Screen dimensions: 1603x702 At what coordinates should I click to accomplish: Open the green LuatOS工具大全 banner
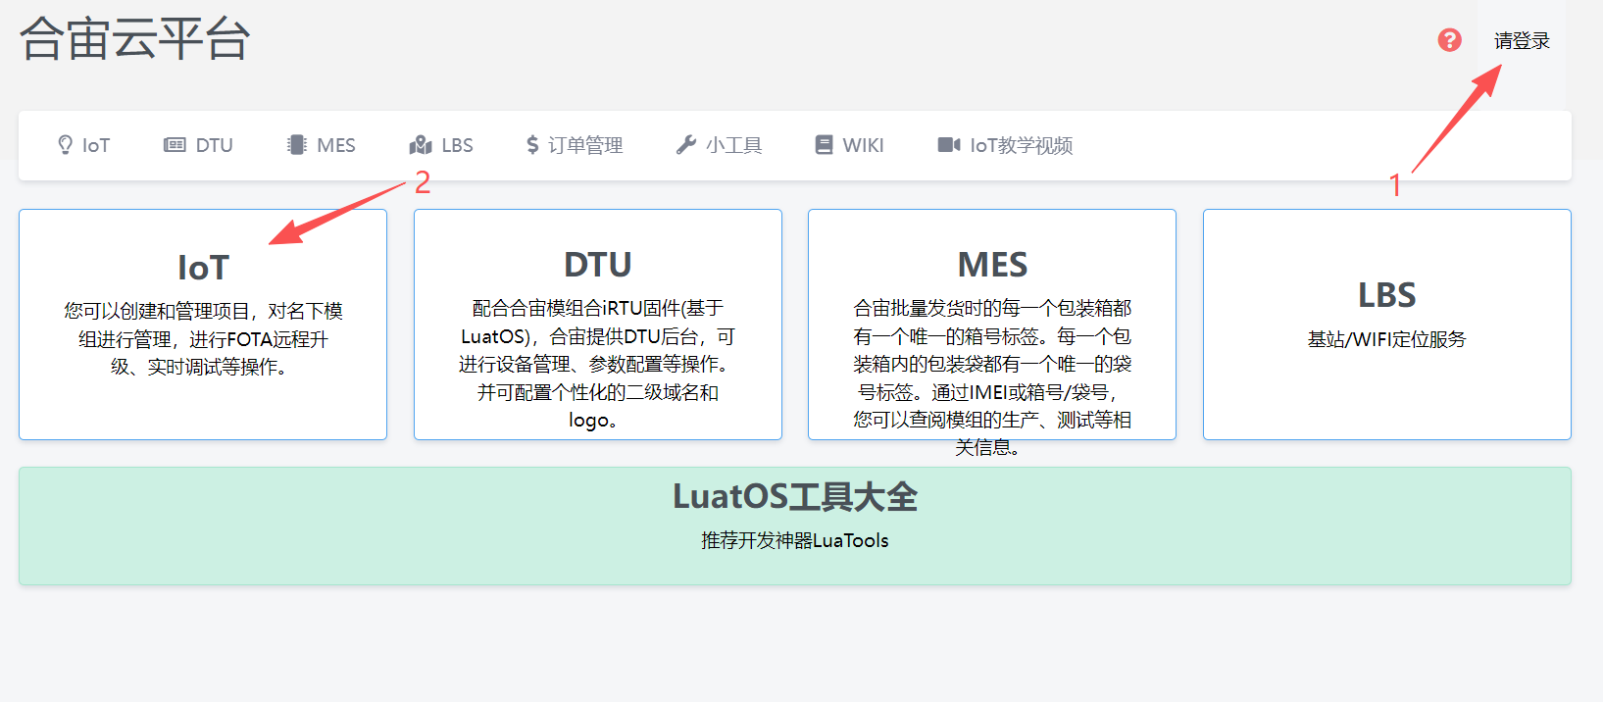(794, 526)
